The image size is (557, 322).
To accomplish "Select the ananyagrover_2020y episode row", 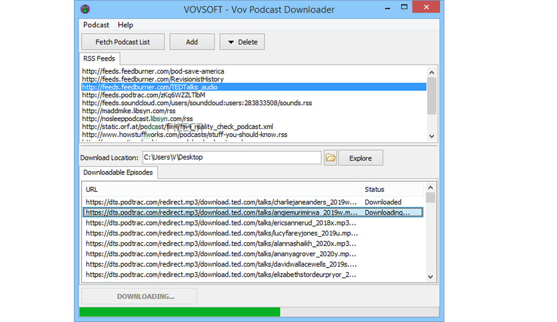I will click(x=253, y=254).
